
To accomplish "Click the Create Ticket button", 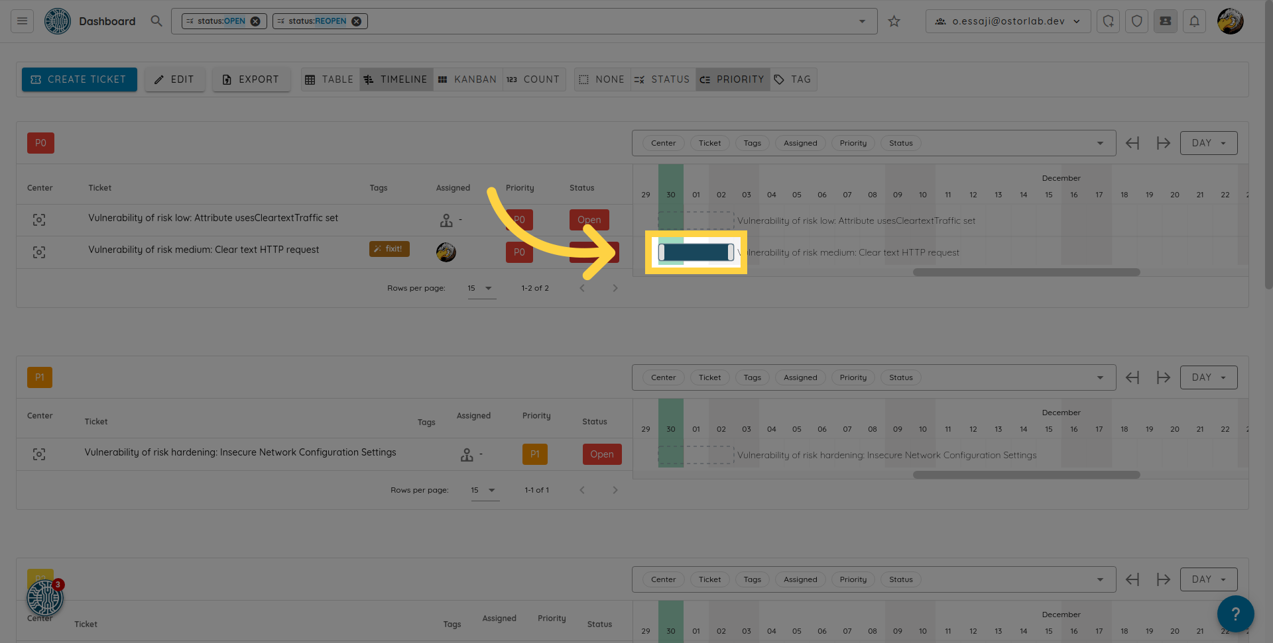I will (80, 79).
